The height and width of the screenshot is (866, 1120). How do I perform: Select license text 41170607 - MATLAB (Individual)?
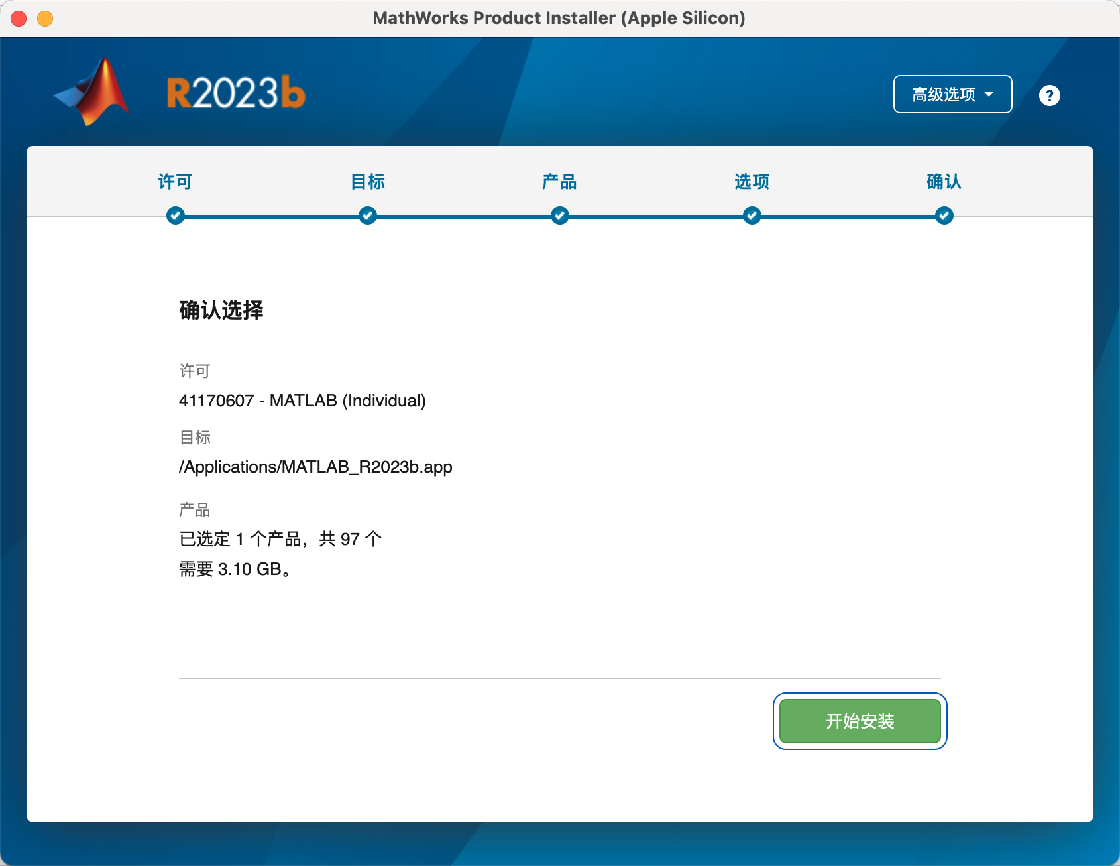point(302,401)
